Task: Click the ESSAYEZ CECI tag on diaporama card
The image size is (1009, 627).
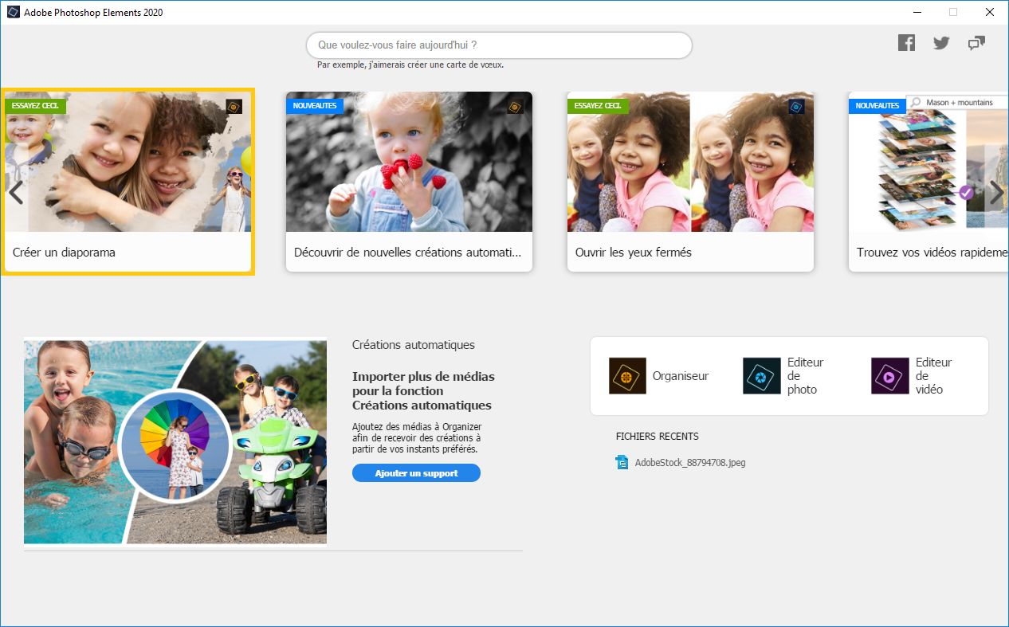Action: [36, 106]
